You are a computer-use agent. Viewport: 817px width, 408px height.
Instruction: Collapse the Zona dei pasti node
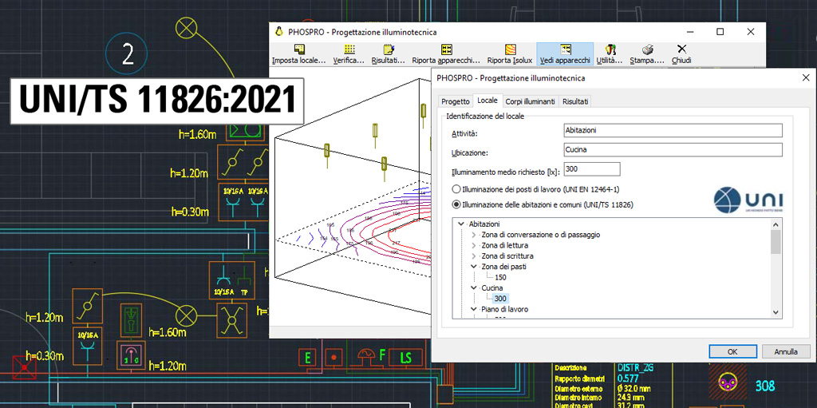[474, 267]
